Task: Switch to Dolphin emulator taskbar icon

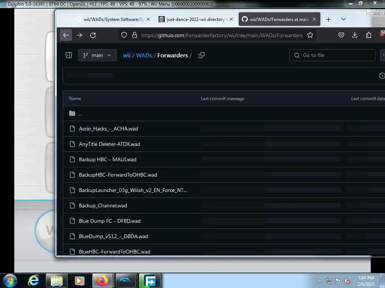Action: 126,280
